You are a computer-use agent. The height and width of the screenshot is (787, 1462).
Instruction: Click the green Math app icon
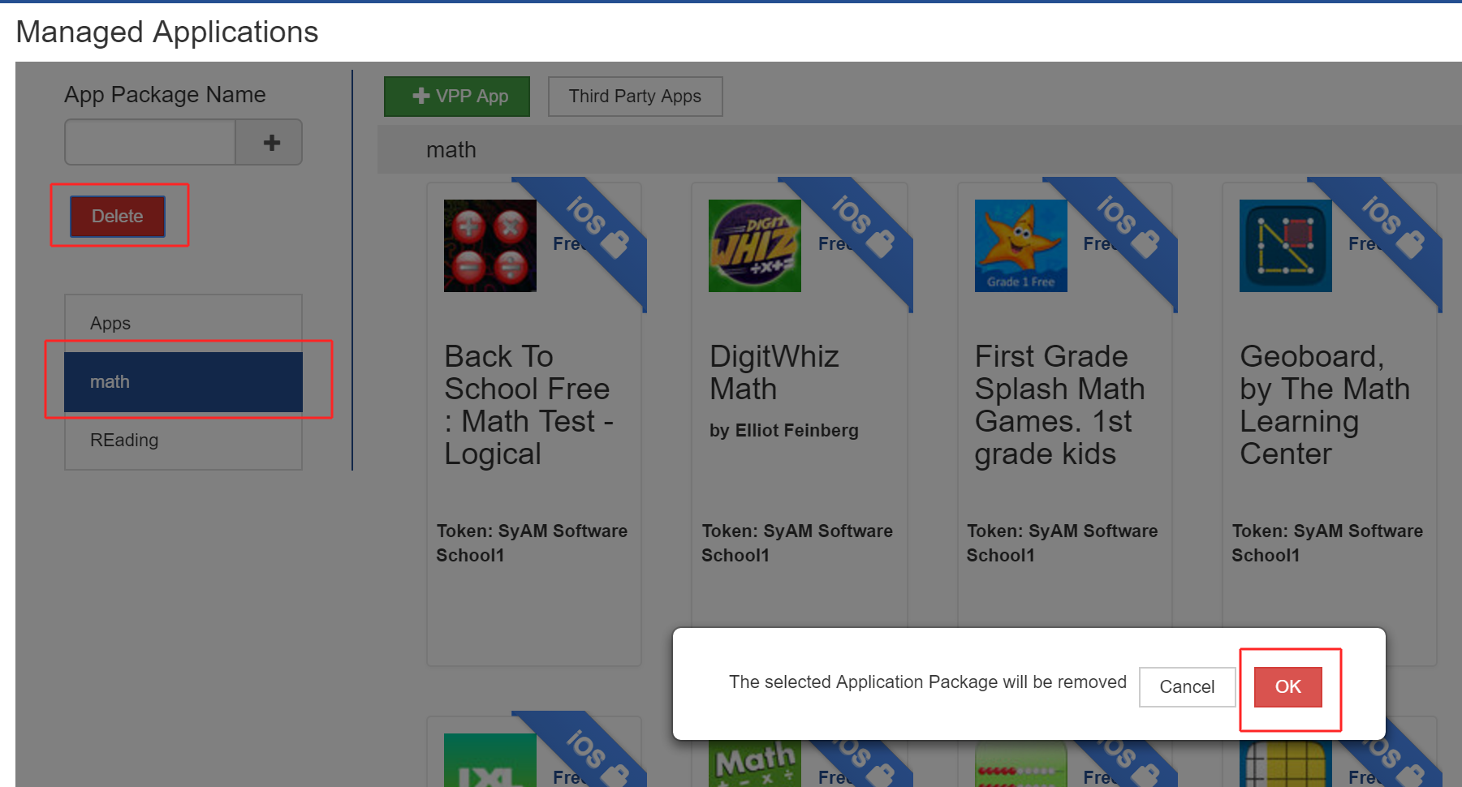754,764
